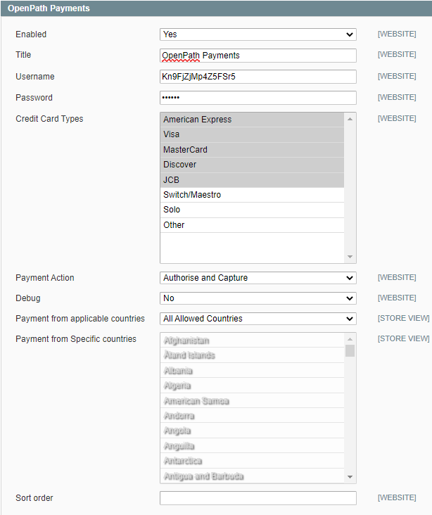Image resolution: width=432 pixels, height=515 pixels.
Task: Select Visa in Credit Card Types
Action: tap(252, 134)
